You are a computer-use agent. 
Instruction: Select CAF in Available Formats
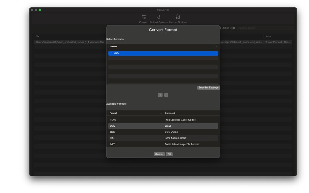pyautogui.click(x=163, y=138)
